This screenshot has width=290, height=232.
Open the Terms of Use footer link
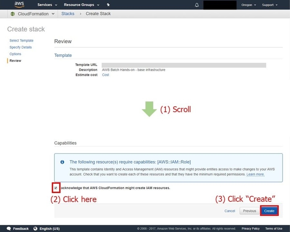(x=274, y=229)
